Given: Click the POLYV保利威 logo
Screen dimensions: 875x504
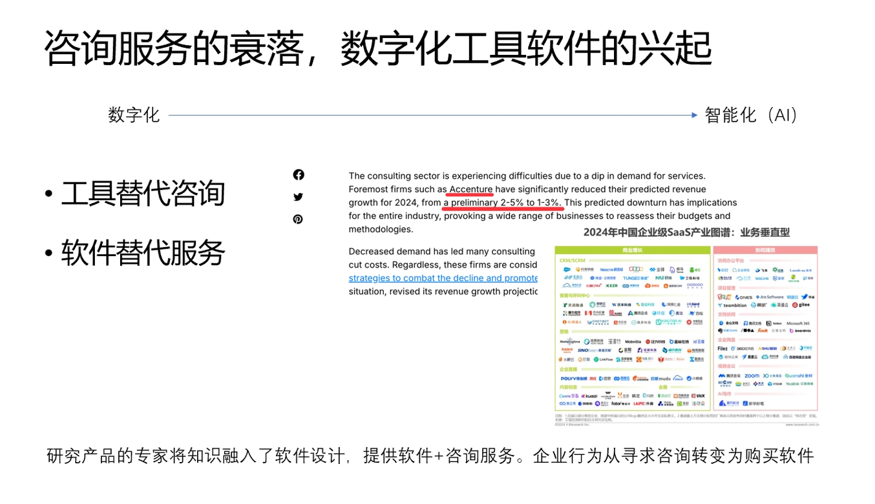Looking at the screenshot, I should pos(573,378).
